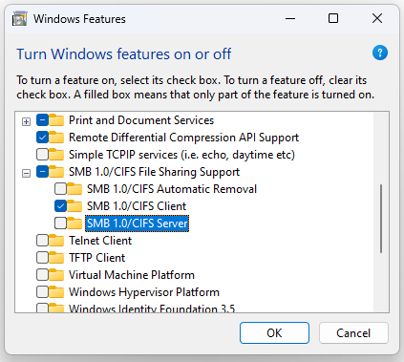Select Windows Identity Foundation 3.5 label

(x=152, y=308)
